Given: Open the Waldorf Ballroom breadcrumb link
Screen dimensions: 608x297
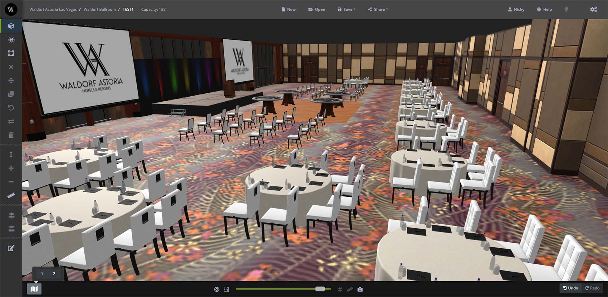Looking at the screenshot, I should point(99,9).
